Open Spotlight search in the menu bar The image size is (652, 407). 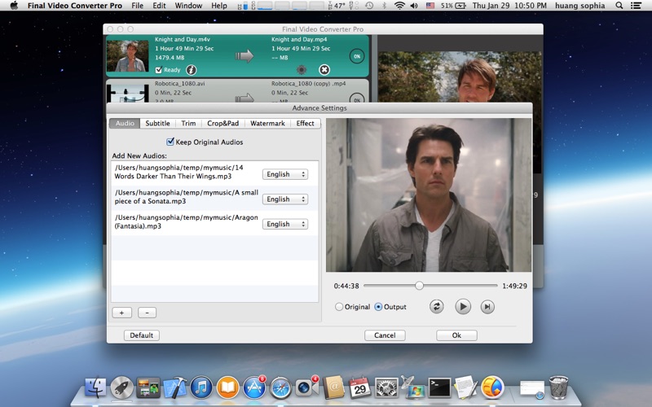tap(619, 6)
